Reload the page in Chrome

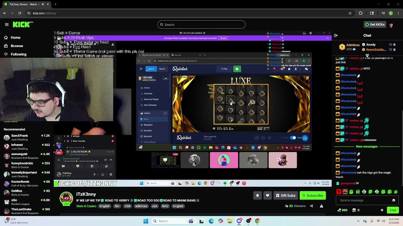tap(20, 13)
